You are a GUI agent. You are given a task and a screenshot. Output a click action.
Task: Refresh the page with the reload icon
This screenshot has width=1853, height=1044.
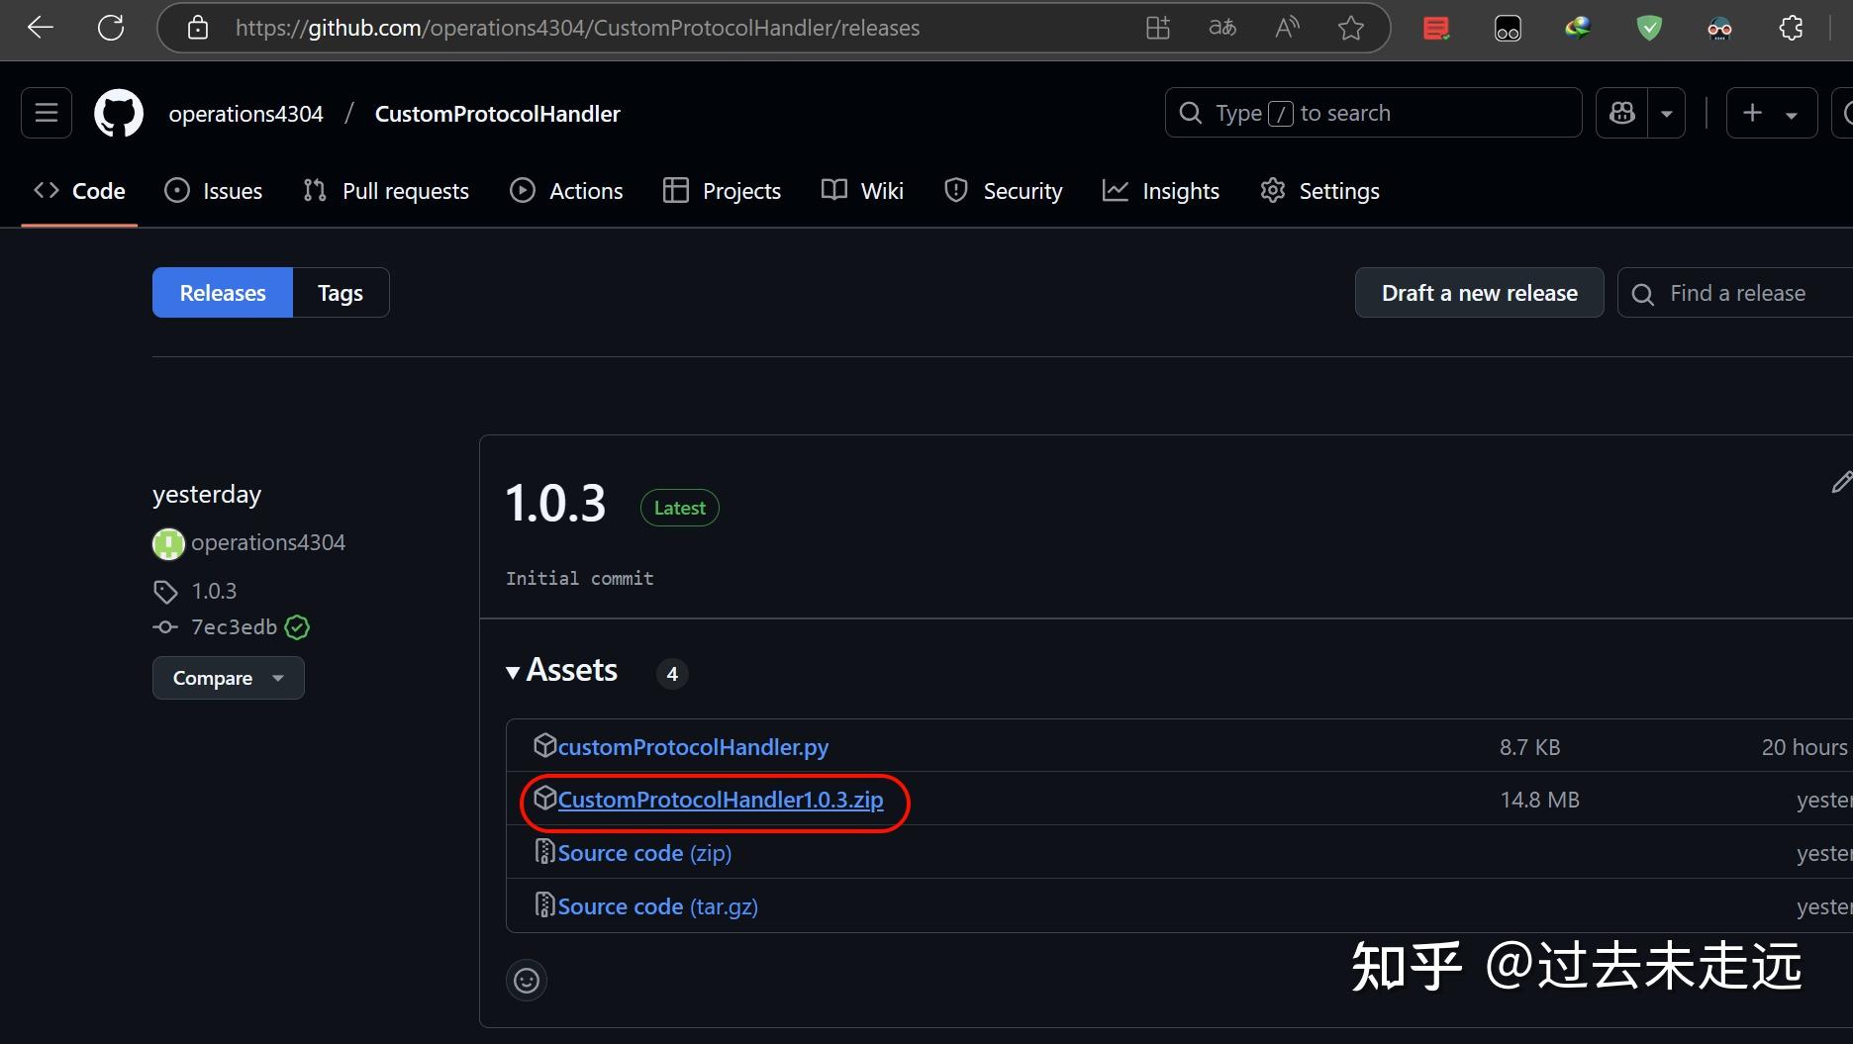111,27
